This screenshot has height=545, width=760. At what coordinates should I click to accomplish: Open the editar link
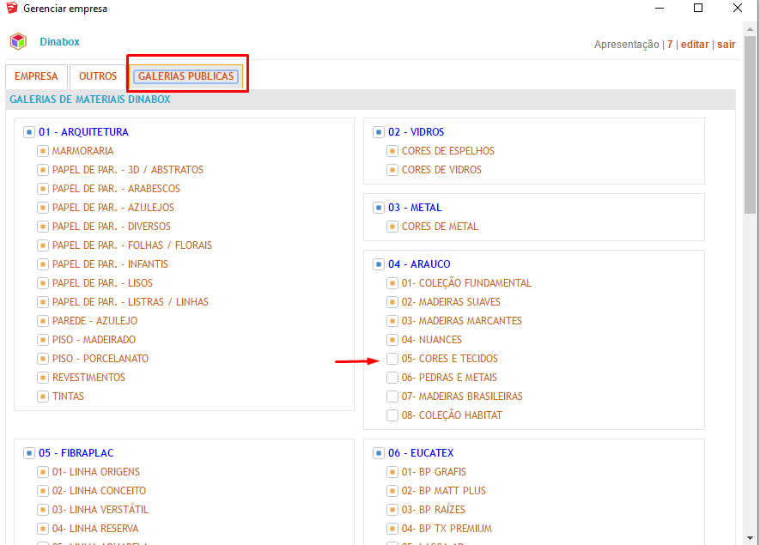coord(695,45)
